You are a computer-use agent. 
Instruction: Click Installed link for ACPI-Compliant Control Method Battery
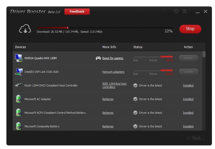tap(188, 113)
